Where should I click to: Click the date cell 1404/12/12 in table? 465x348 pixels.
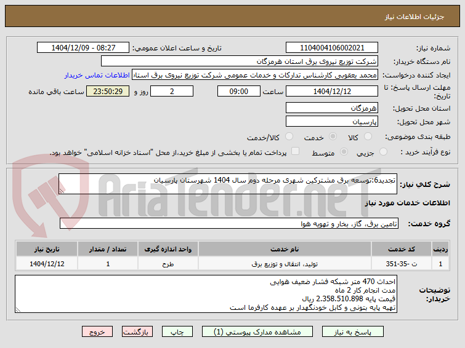[47, 264]
